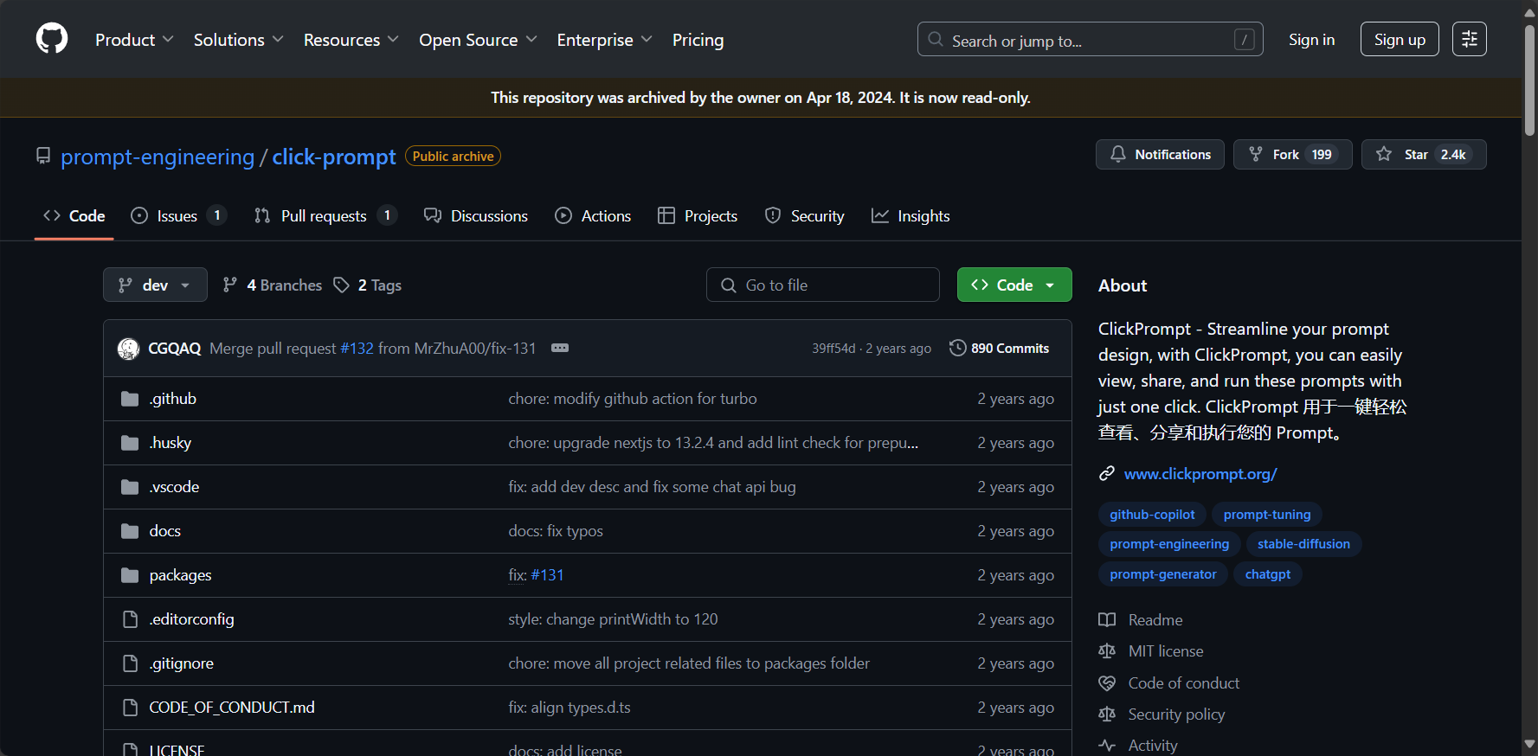Click Sign in
This screenshot has width=1538, height=756.
(x=1311, y=40)
